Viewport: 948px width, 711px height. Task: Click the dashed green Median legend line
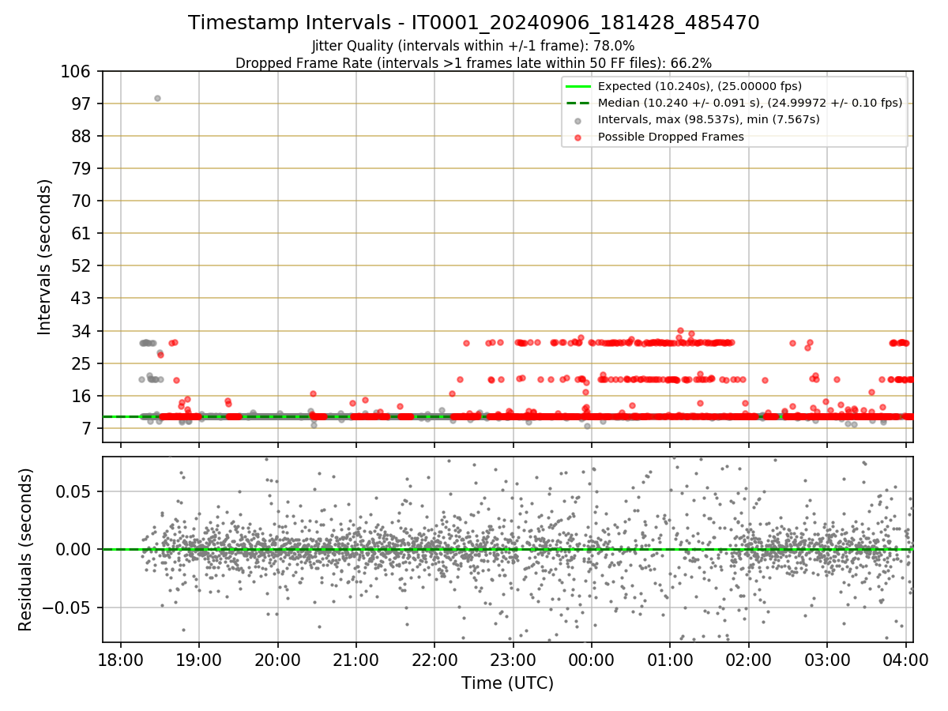[577, 103]
